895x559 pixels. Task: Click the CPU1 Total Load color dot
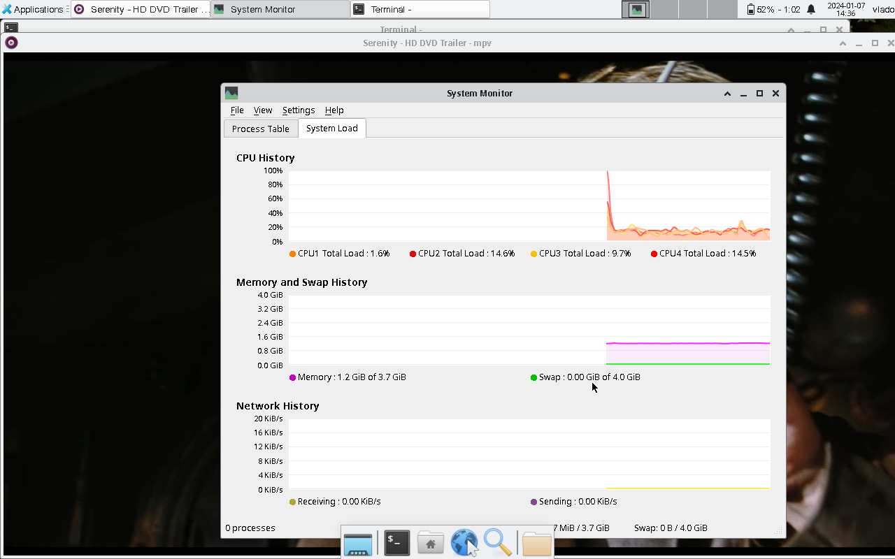(292, 254)
